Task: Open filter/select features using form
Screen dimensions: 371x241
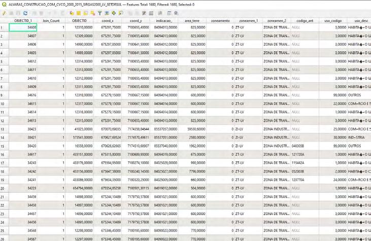Action: point(99,13)
